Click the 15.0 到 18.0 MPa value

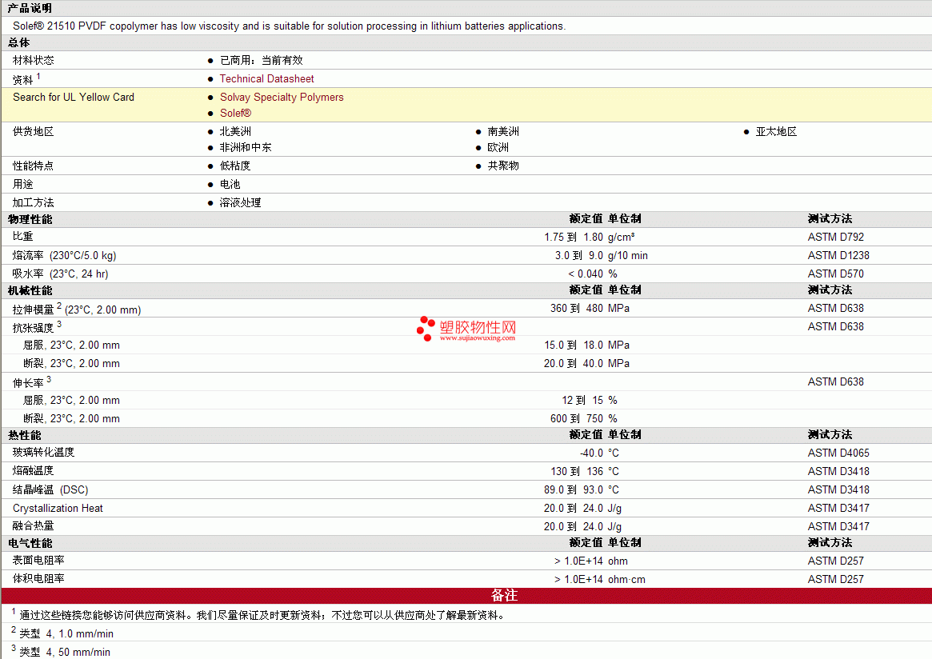coord(586,345)
